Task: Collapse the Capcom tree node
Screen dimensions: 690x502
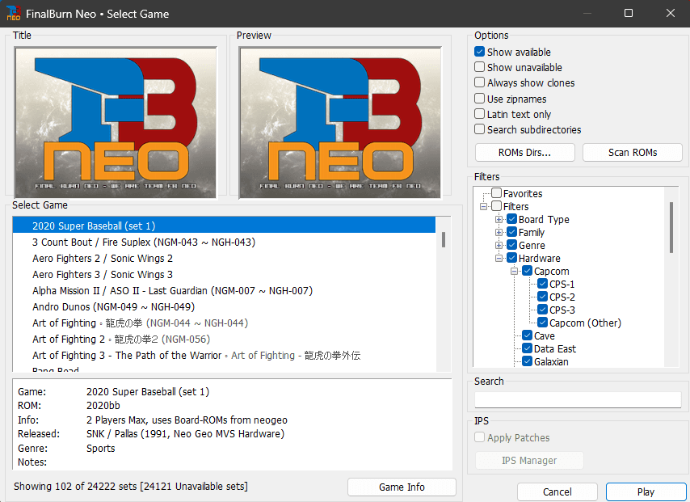Action: (x=514, y=272)
